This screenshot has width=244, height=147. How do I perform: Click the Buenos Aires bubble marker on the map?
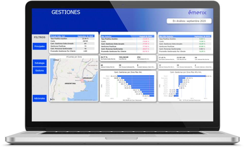click(x=82, y=81)
